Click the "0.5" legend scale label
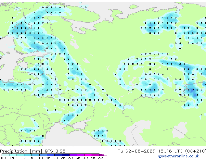 [x=11, y=158]
